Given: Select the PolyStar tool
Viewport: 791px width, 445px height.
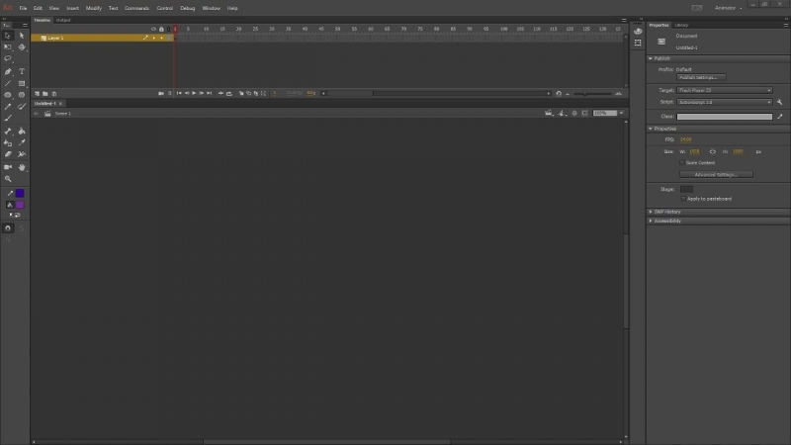Looking at the screenshot, I should [x=22, y=95].
